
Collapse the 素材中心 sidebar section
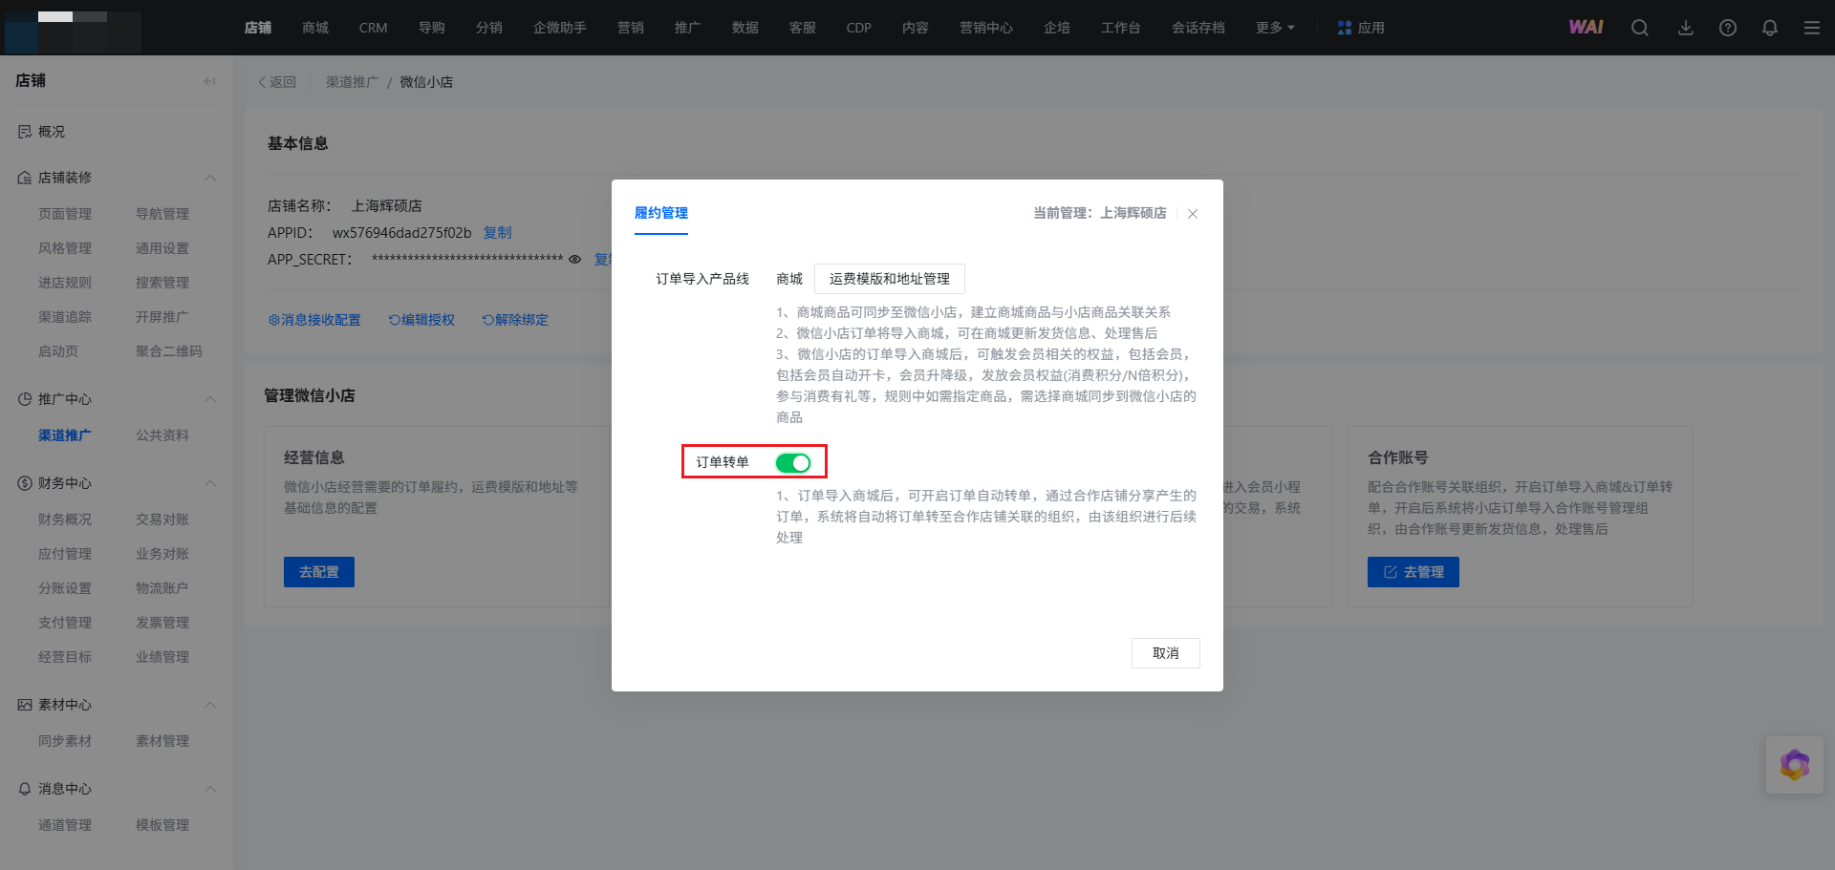[x=210, y=705]
